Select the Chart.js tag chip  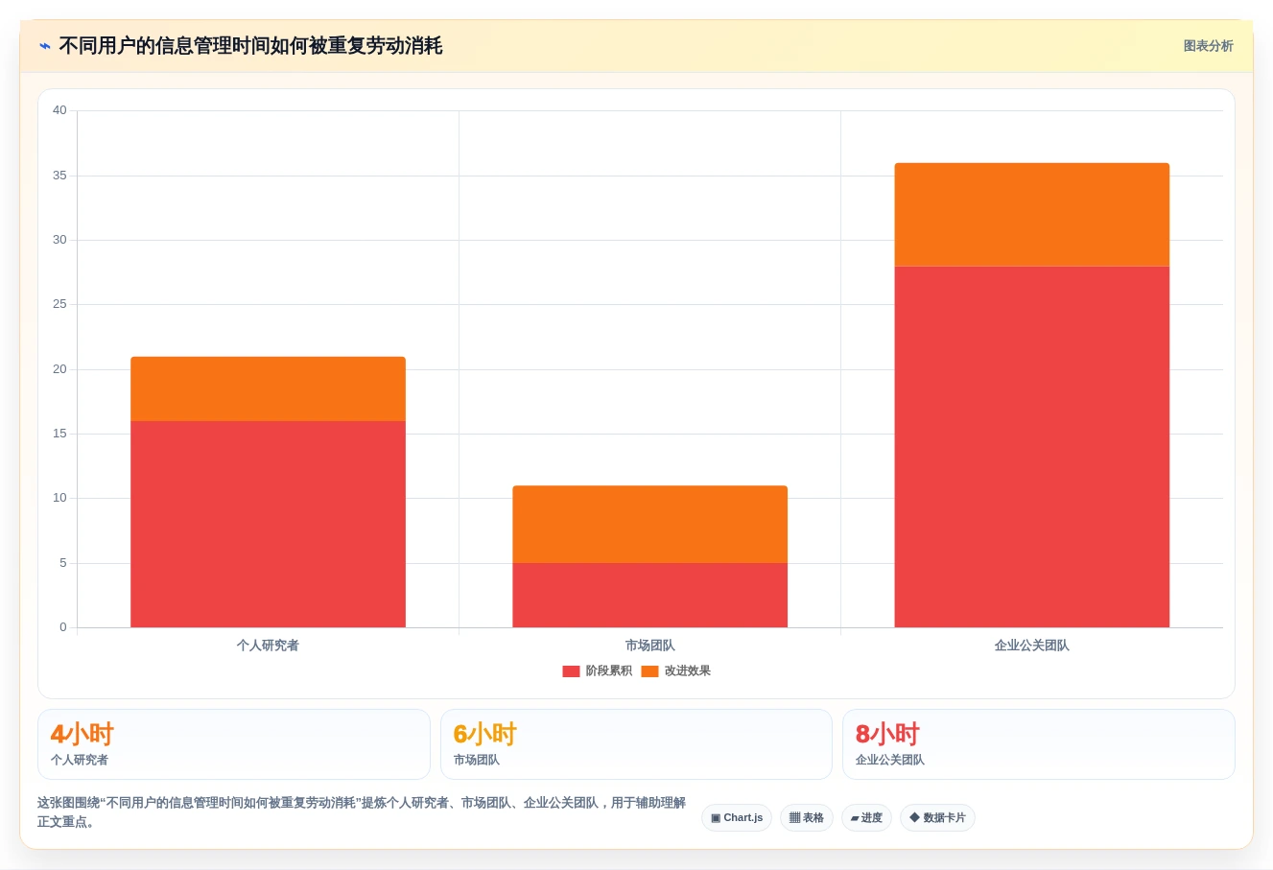[737, 818]
